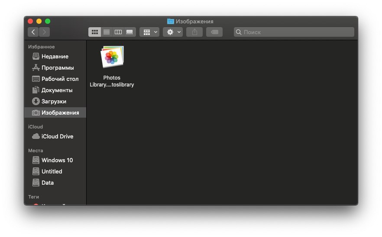382x237 pixels.
Task: Click the Рабочий стол desktop icon
Action: (36, 79)
